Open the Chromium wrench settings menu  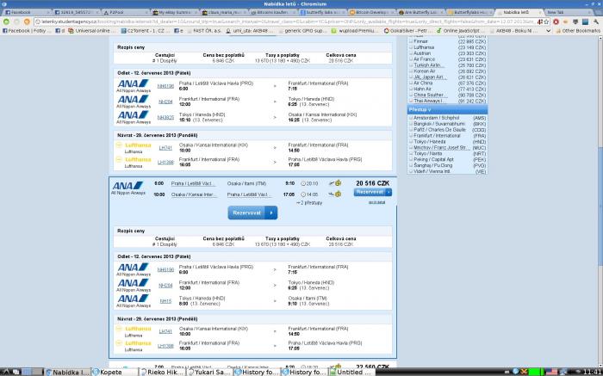(x=596, y=22)
